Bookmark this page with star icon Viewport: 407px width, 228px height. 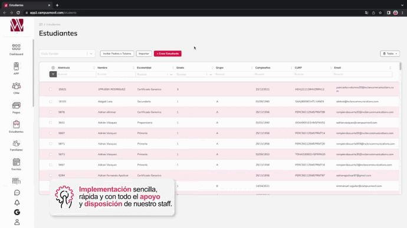[380, 13]
